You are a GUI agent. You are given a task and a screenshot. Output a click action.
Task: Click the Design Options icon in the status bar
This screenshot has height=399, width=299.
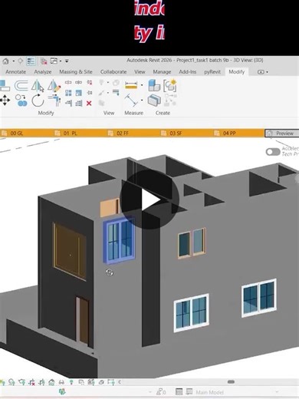(x=179, y=392)
